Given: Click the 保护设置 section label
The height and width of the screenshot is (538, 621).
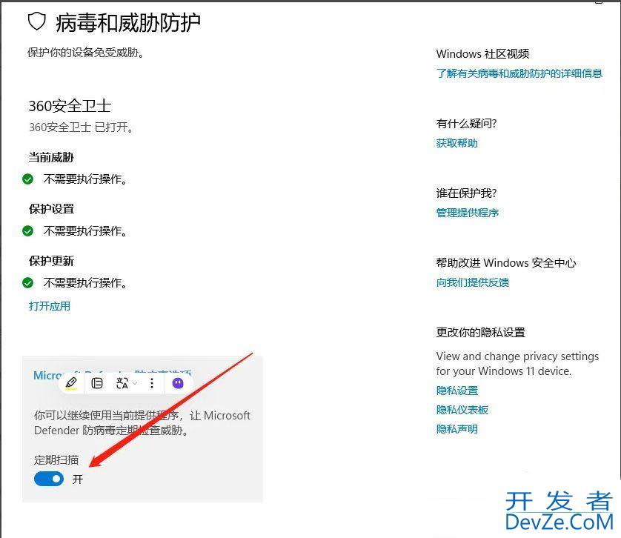Looking at the screenshot, I should (51, 209).
